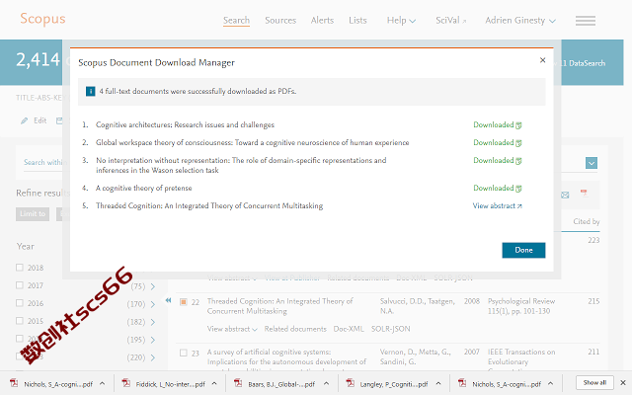Check the 2016 year filter
Image resolution: width=632 pixels, height=395 pixels.
click(x=20, y=303)
